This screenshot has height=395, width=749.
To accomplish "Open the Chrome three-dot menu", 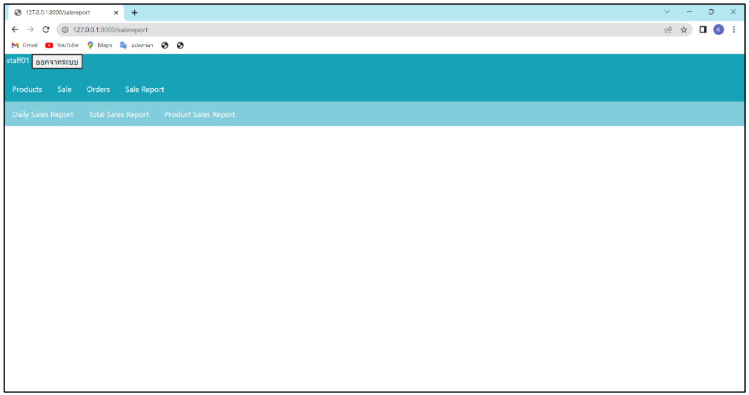I will [x=733, y=29].
